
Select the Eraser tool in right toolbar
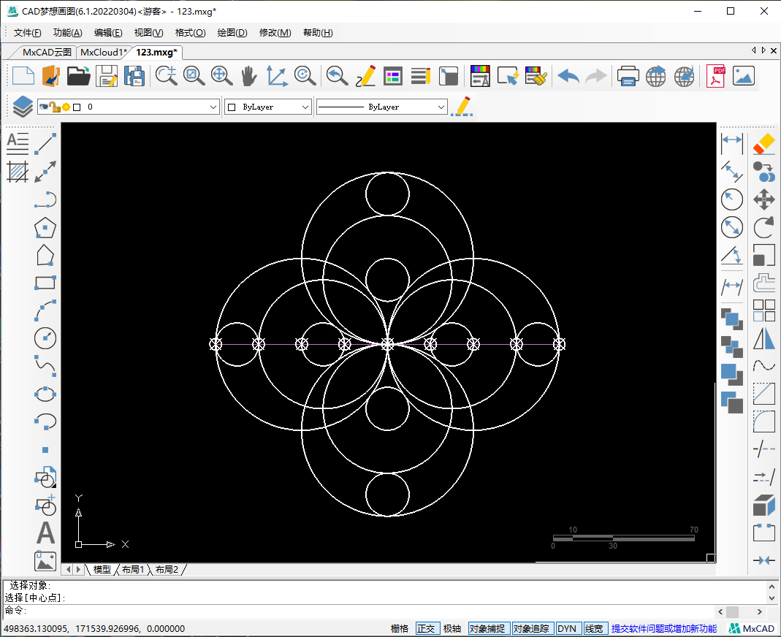coord(763,143)
